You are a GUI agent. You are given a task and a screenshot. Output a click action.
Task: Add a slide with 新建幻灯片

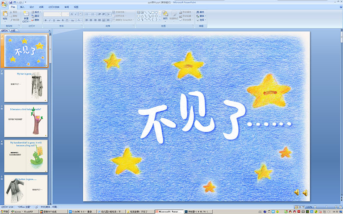(26, 17)
